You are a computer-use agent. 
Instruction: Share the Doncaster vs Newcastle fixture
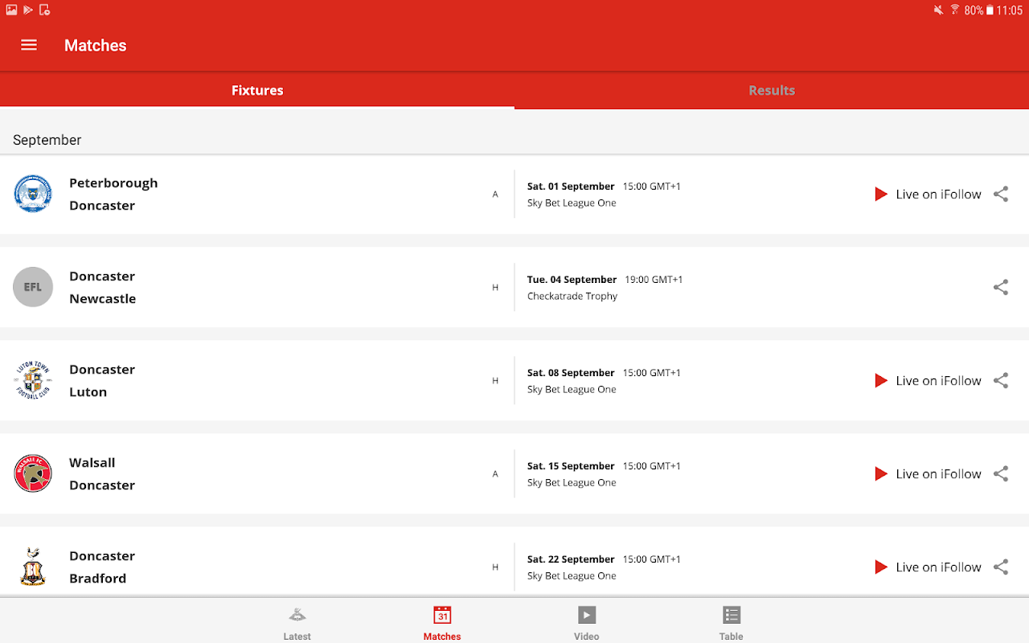[x=1001, y=287]
